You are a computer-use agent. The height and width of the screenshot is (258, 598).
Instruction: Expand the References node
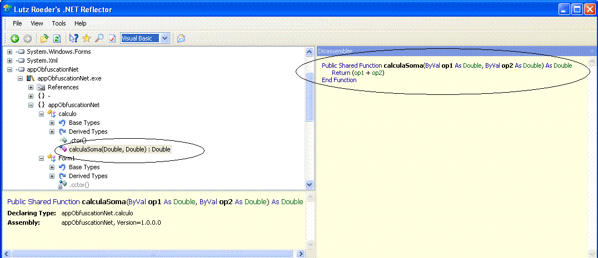pos(31,87)
